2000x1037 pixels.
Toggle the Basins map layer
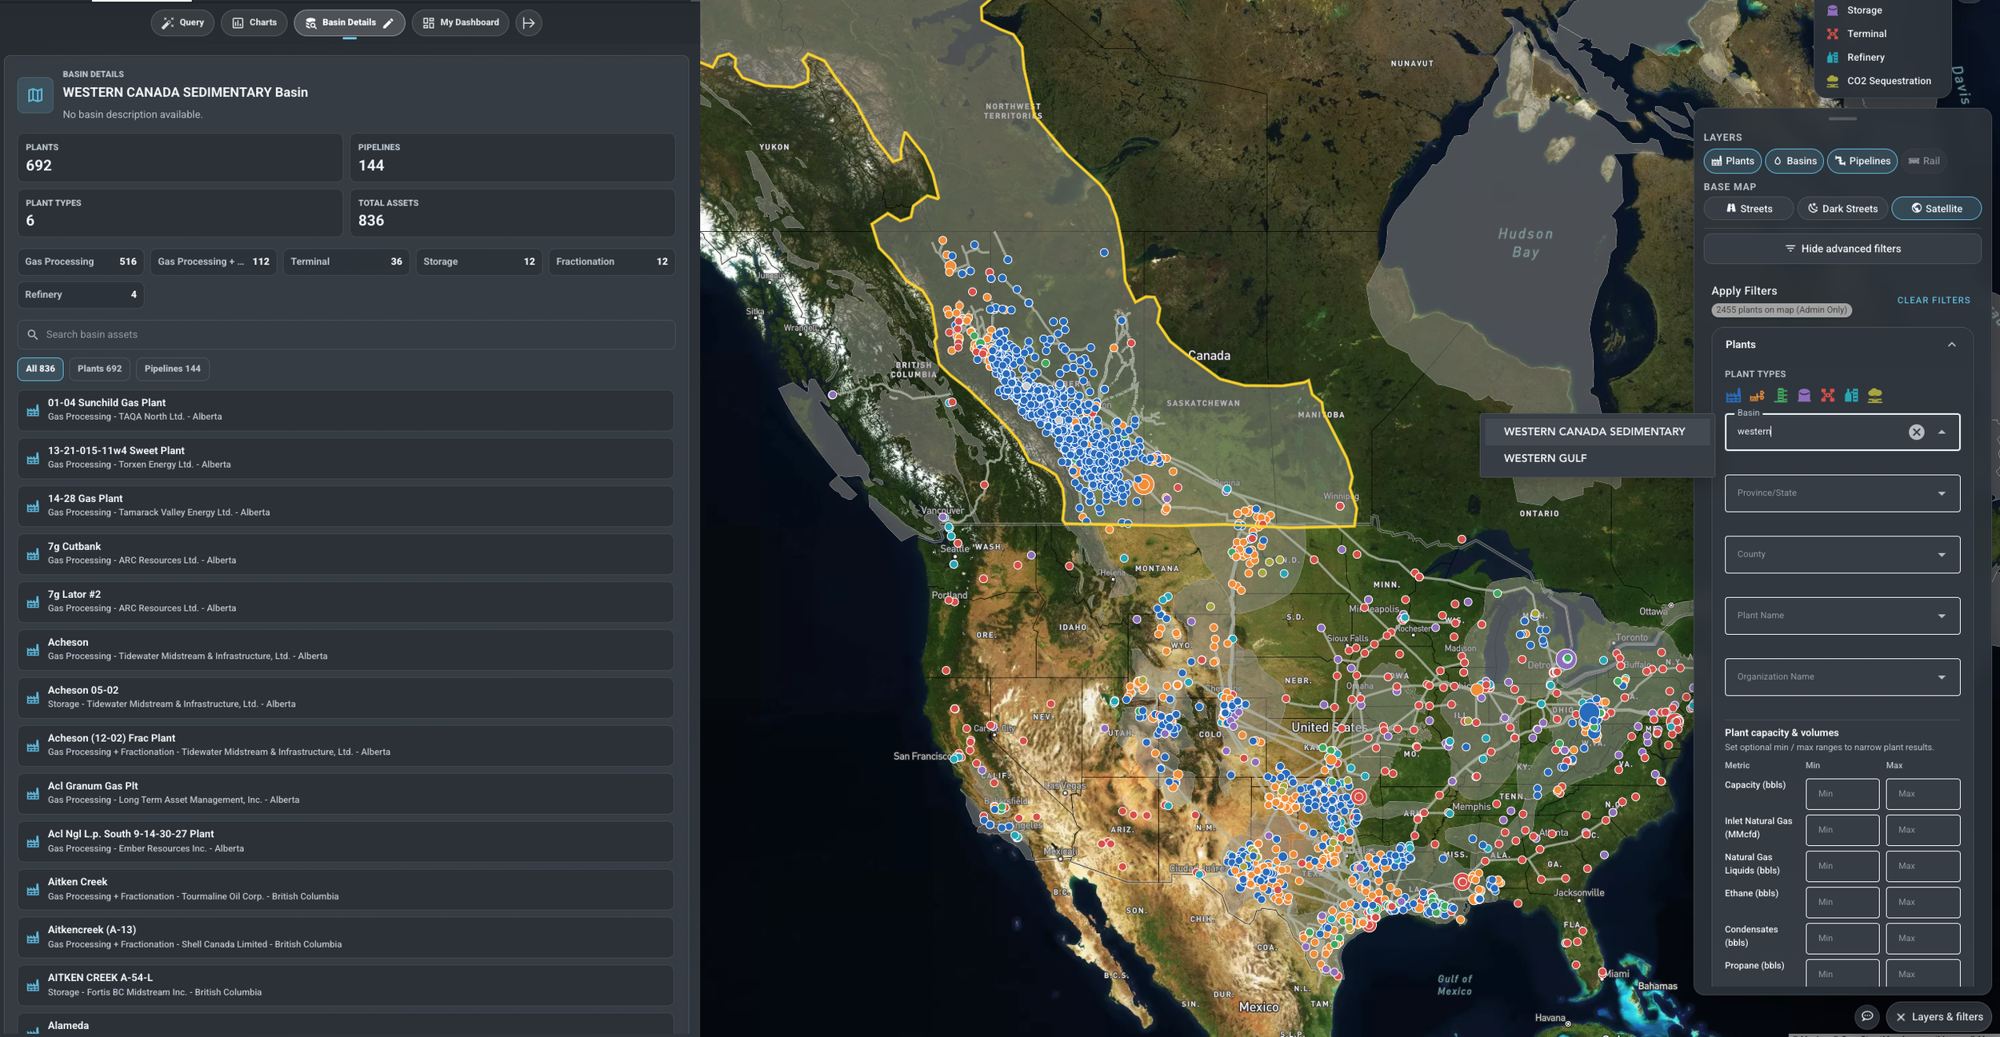pyautogui.click(x=1794, y=161)
